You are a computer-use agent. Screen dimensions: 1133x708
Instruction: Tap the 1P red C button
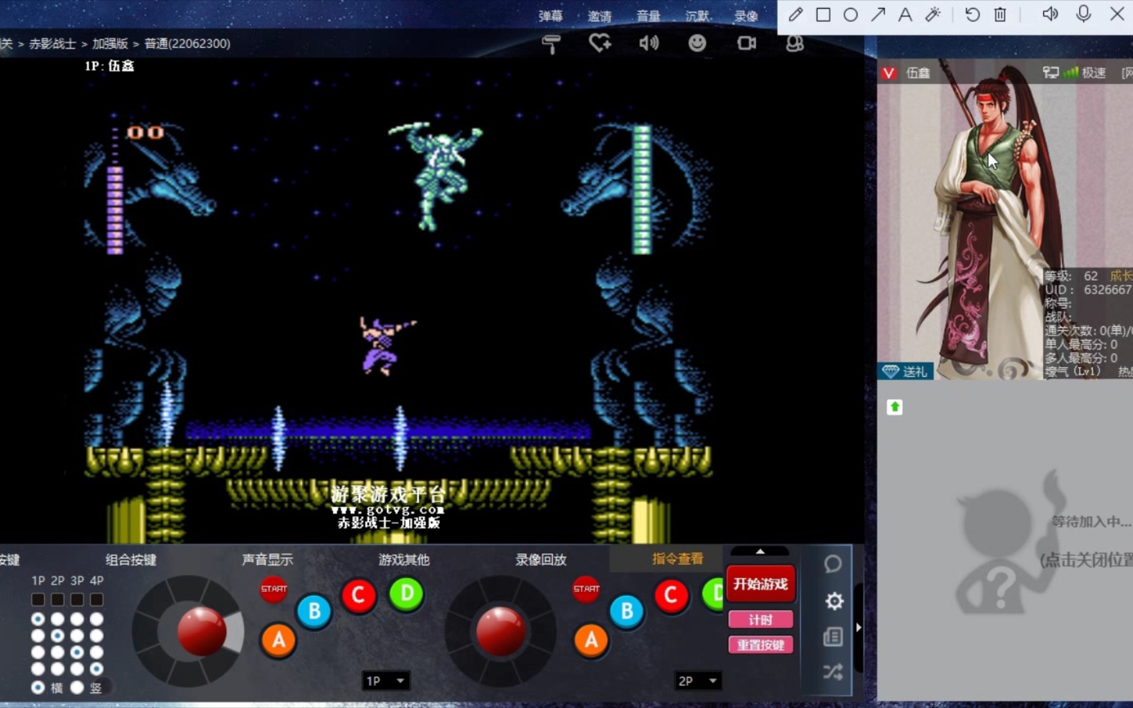pos(358,595)
